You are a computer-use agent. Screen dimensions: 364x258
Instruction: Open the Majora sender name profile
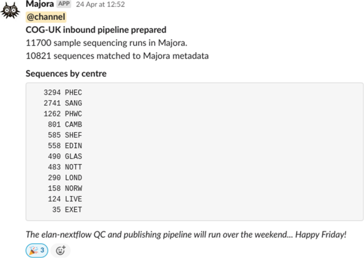pyautogui.click(x=39, y=4)
